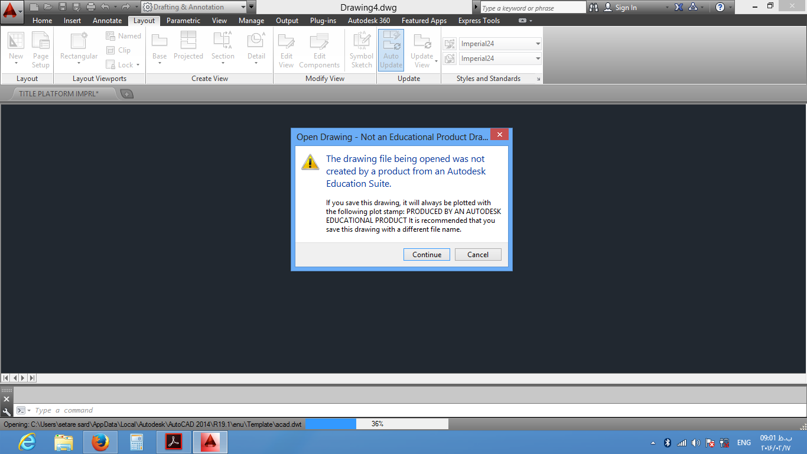Open the detail view style Imperial24 dropdown

[500, 59]
